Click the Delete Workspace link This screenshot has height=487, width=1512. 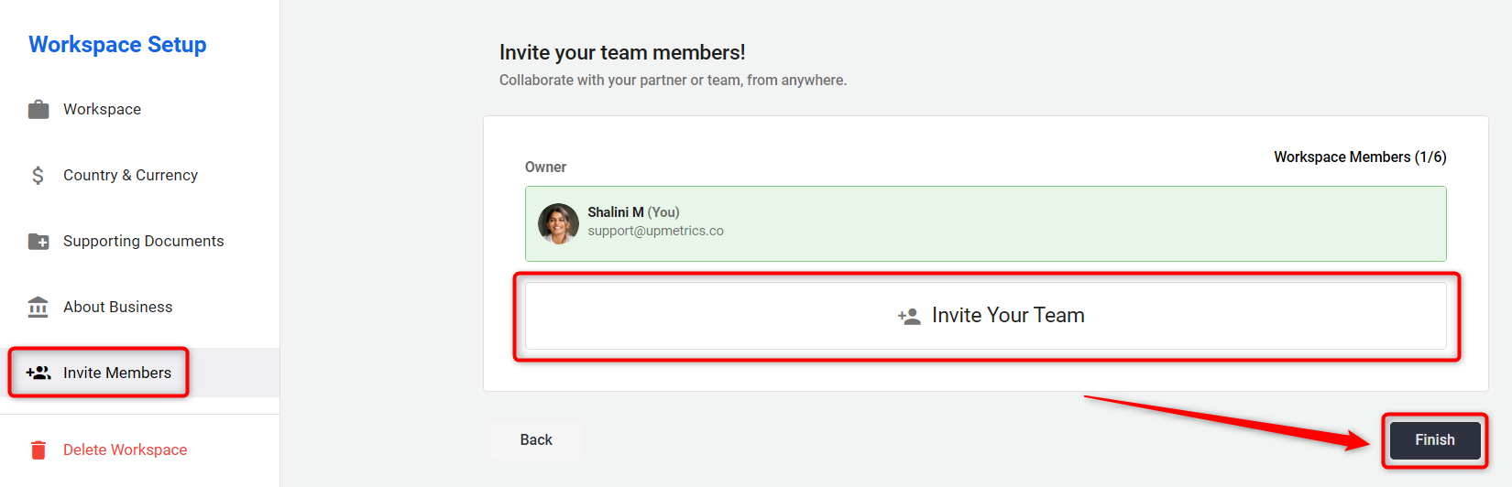[x=125, y=449]
